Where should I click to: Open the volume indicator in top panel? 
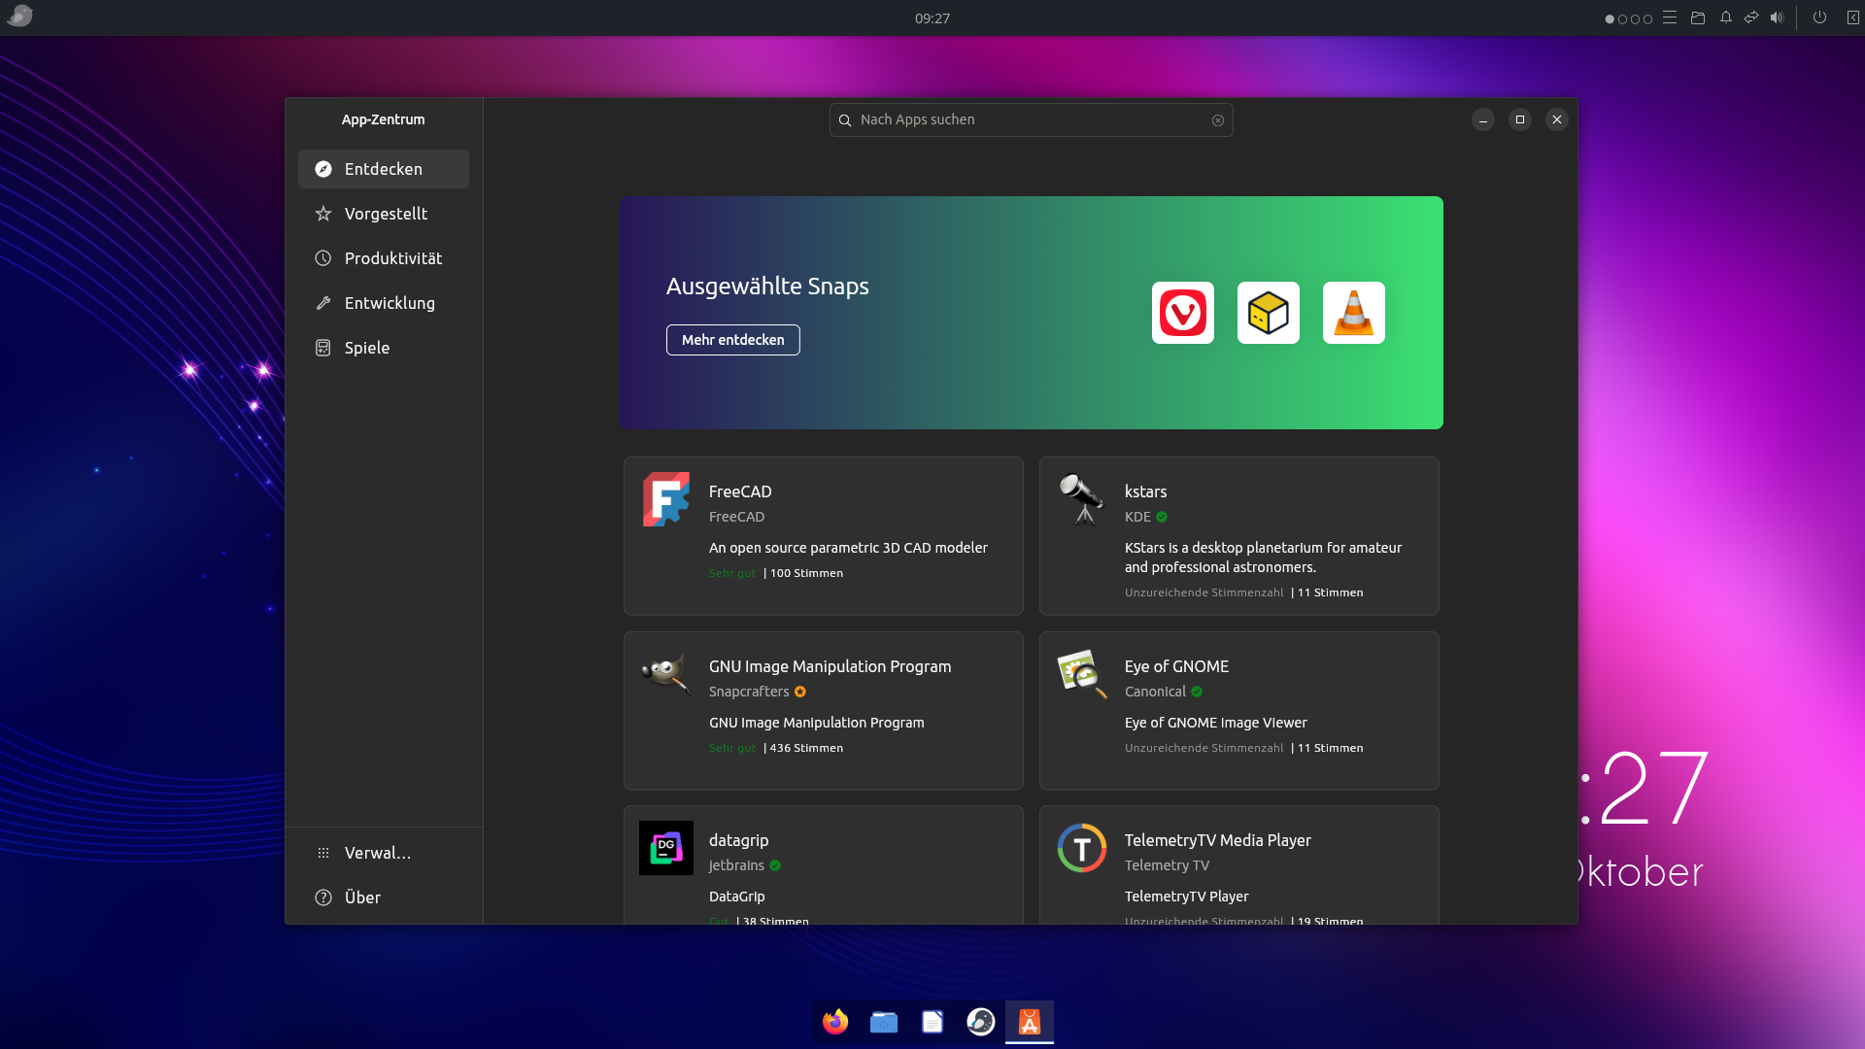pyautogui.click(x=1777, y=17)
